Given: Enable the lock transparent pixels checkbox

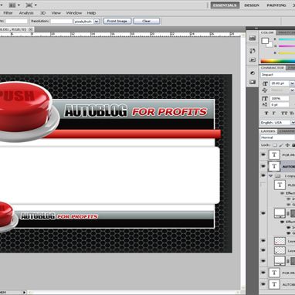Looking at the screenshot, I should 275,145.
